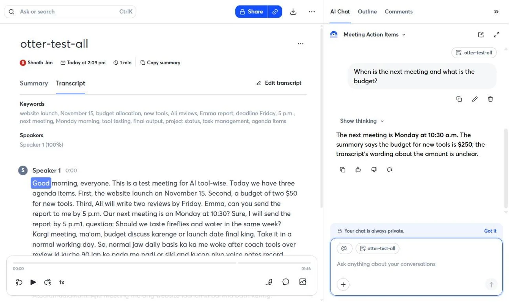The image size is (509, 302).
Task: Click the @ mention button in chat box
Action: pos(344,248)
